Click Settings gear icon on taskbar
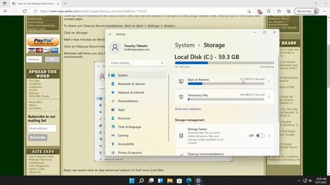330x185 pixels. 198,180
